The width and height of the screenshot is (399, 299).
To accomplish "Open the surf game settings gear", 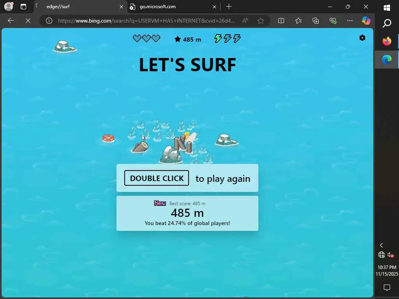I will 362,38.
